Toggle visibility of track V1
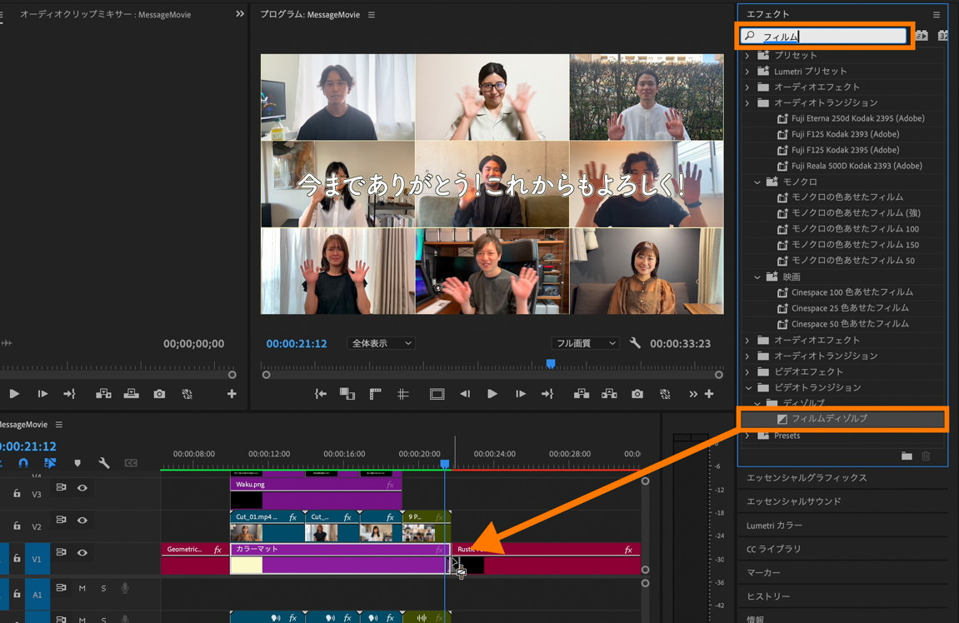This screenshot has width=959, height=623. pyautogui.click(x=82, y=552)
